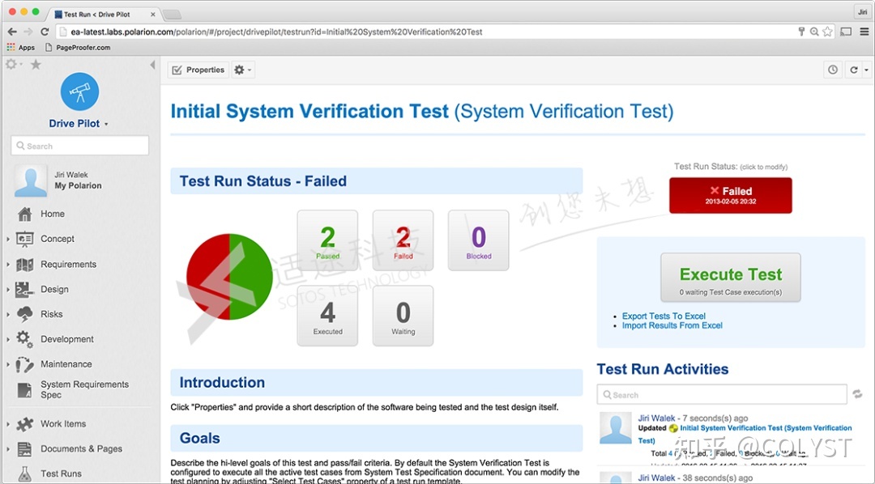The width and height of the screenshot is (875, 484).
Task: Expand the Maintenance section arrow
Action: point(8,364)
